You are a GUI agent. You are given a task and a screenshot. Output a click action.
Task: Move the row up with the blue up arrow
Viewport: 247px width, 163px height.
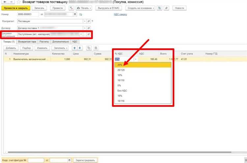pyautogui.click(x=75, y=48)
